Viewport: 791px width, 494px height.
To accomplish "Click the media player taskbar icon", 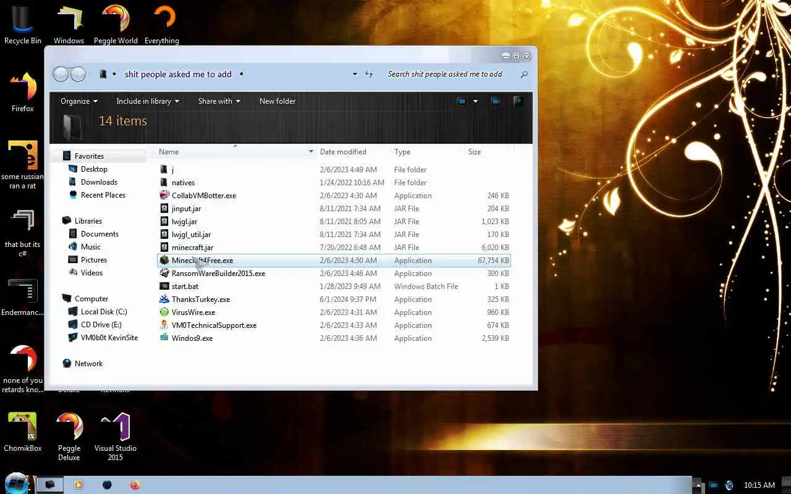I will pyautogui.click(x=78, y=485).
